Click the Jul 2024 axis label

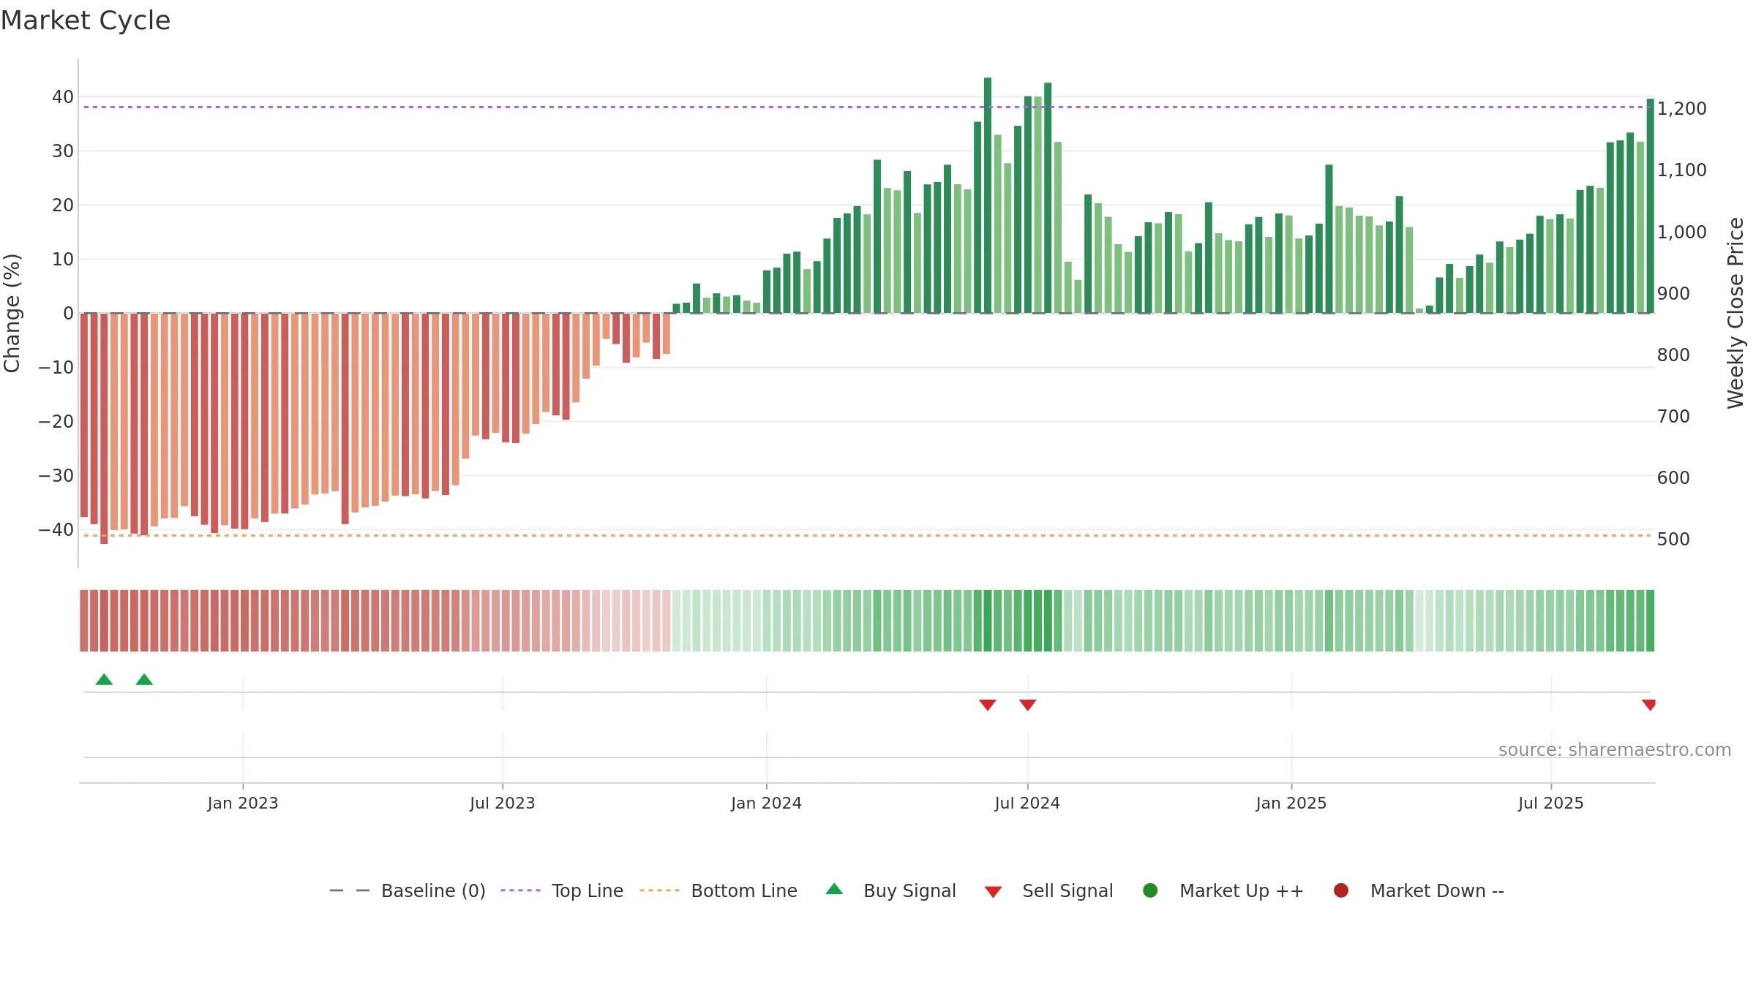pyautogui.click(x=1027, y=803)
